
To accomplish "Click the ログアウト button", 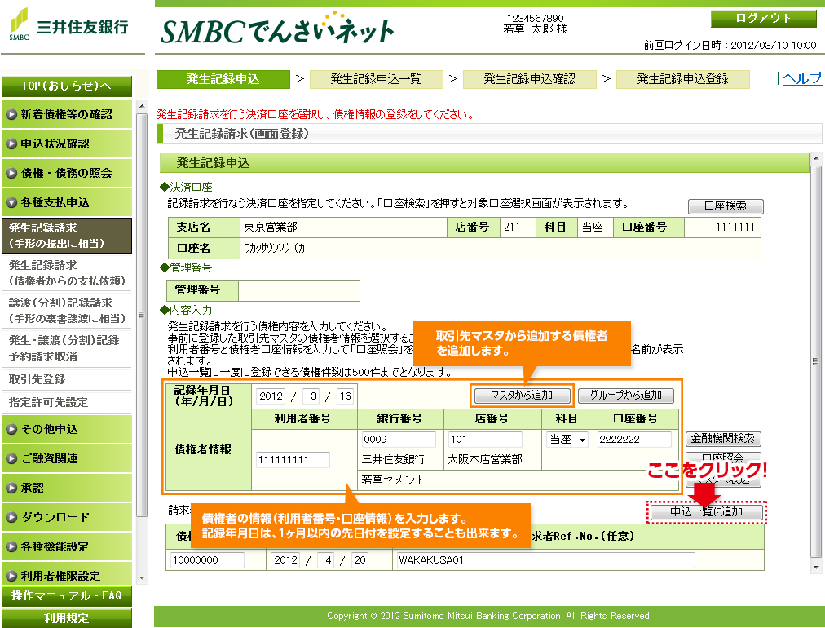I will pyautogui.click(x=763, y=19).
